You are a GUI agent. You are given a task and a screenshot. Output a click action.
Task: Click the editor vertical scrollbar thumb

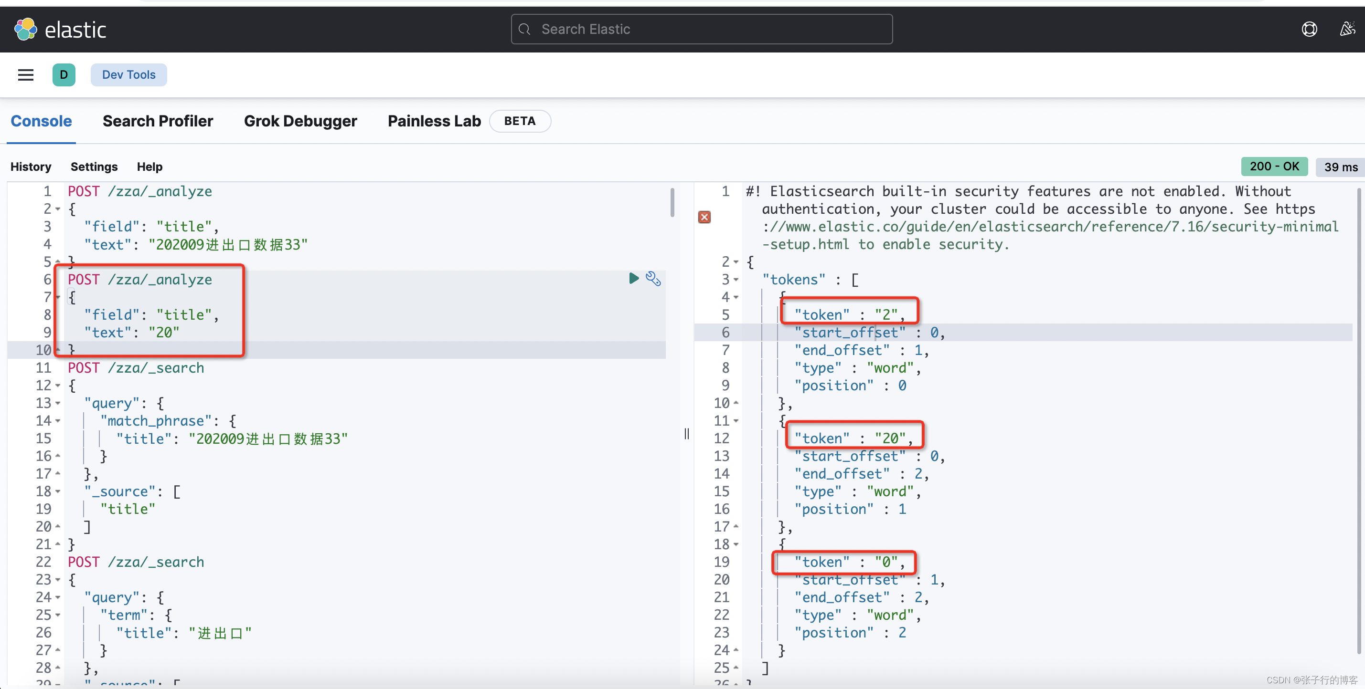point(672,202)
